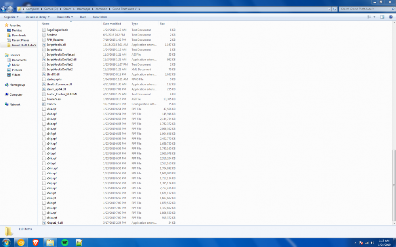Open Videos library
Image resolution: width=396 pixels, height=247 pixels.
tap(16, 75)
